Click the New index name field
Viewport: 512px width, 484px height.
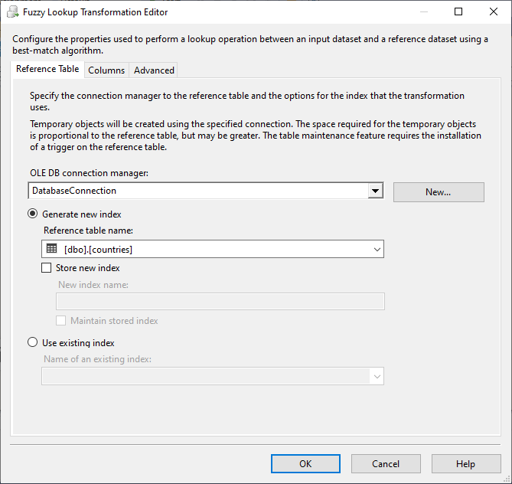pos(220,301)
